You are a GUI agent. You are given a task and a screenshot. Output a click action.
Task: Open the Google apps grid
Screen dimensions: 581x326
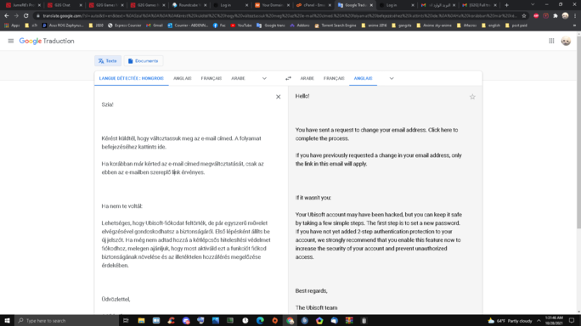point(551,41)
